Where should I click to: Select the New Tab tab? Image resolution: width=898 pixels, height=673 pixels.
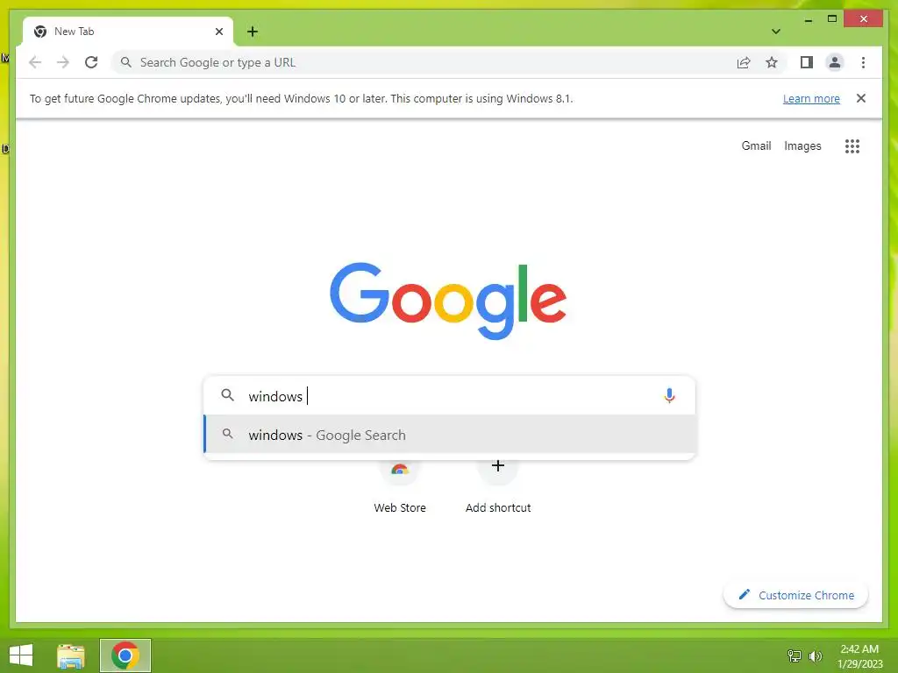pyautogui.click(x=128, y=32)
